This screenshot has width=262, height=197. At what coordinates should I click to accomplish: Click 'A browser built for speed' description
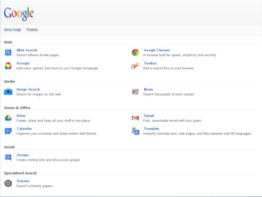(x=179, y=55)
